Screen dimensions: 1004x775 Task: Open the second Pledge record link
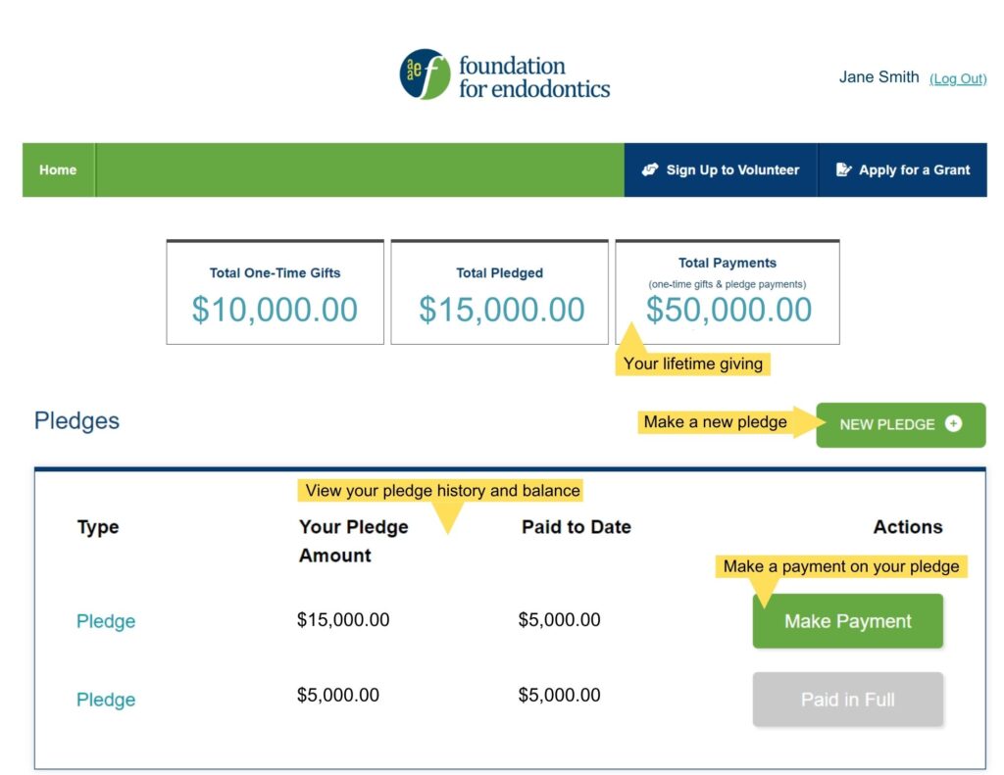coord(105,700)
